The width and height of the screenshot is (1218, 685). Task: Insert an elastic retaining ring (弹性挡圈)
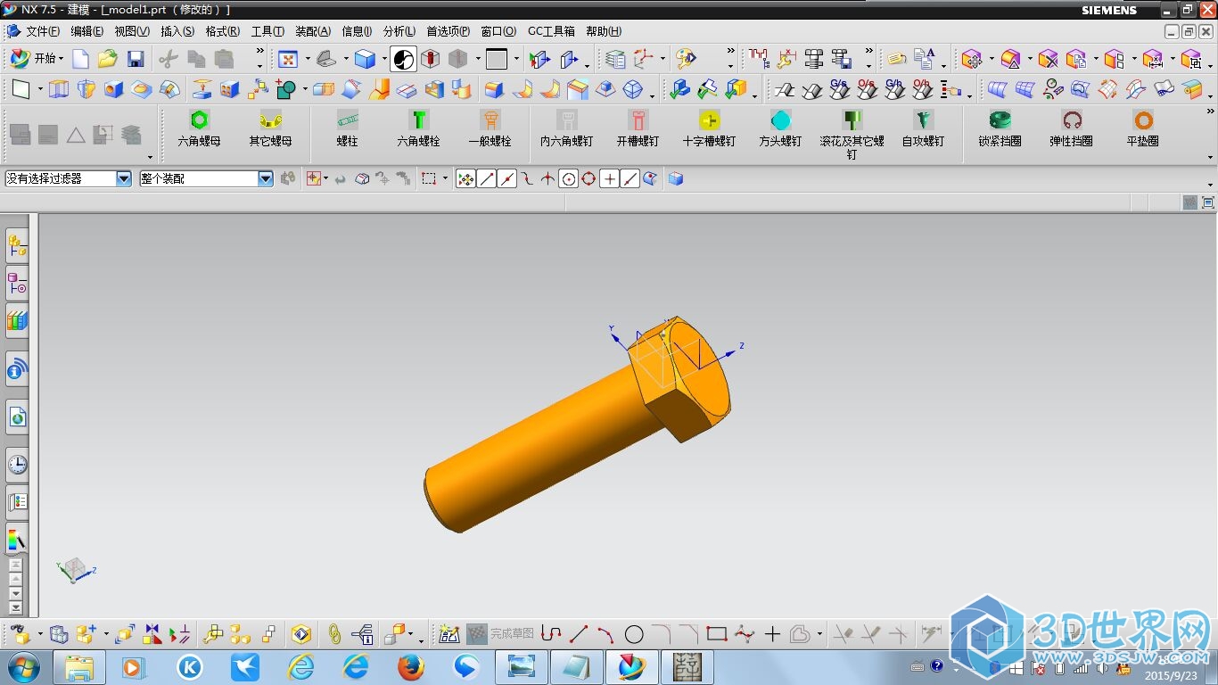click(1071, 129)
